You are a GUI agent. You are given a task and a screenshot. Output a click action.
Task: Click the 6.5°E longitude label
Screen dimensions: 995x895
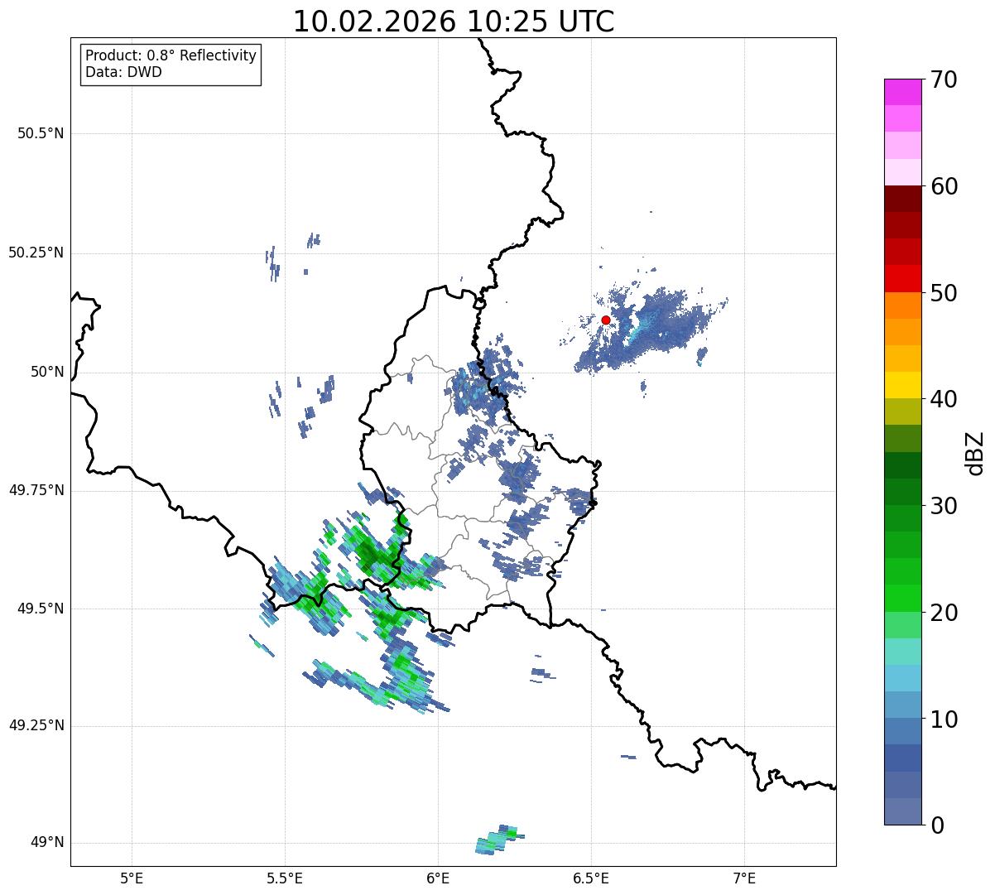coord(591,878)
